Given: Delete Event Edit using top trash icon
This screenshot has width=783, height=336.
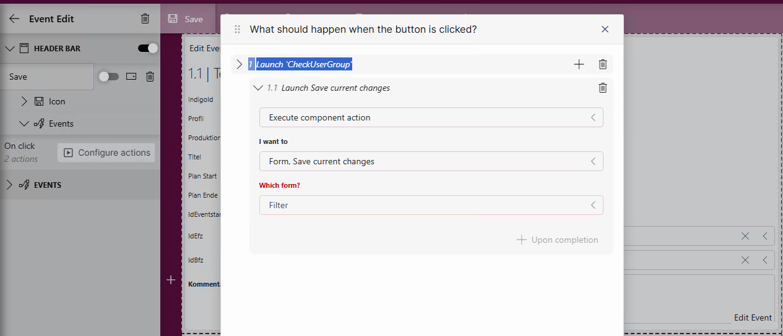Looking at the screenshot, I should (x=145, y=19).
